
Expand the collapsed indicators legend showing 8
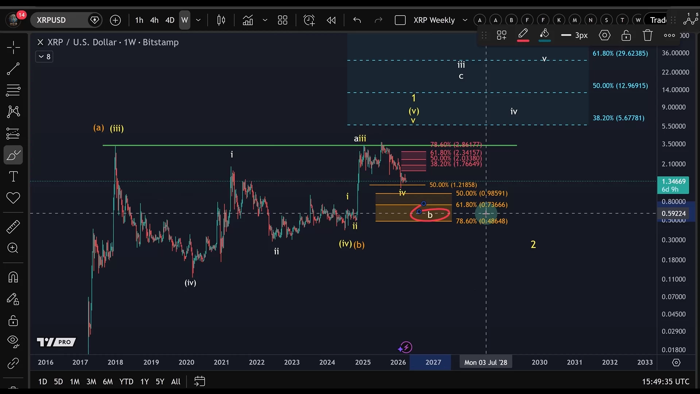(44, 57)
